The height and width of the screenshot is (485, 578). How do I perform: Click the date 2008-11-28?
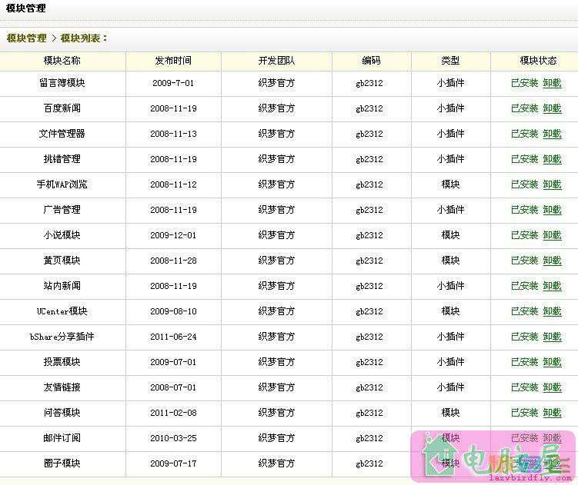[x=173, y=261]
